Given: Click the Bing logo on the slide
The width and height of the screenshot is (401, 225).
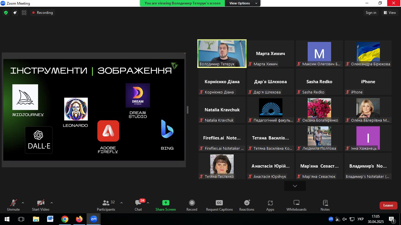Looking at the screenshot, I should tap(167, 129).
